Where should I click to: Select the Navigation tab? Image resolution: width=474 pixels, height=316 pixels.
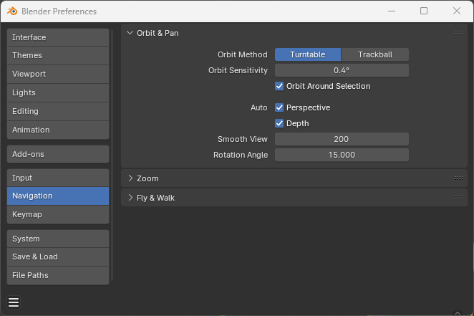[x=58, y=196]
